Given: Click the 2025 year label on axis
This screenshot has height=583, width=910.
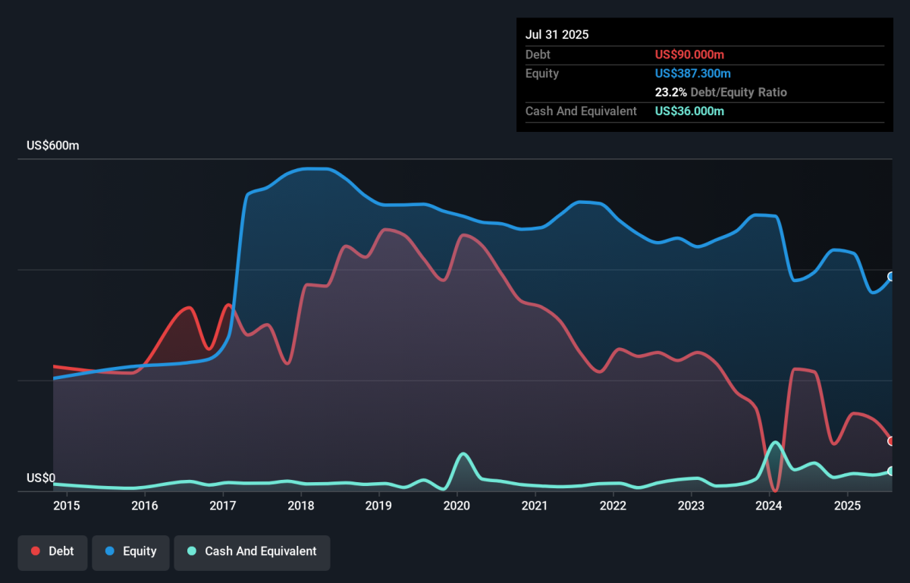Looking at the screenshot, I should click(847, 506).
